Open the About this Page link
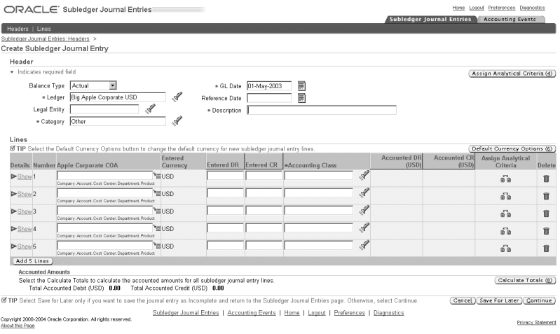This screenshot has height=334, width=560. 18,326
